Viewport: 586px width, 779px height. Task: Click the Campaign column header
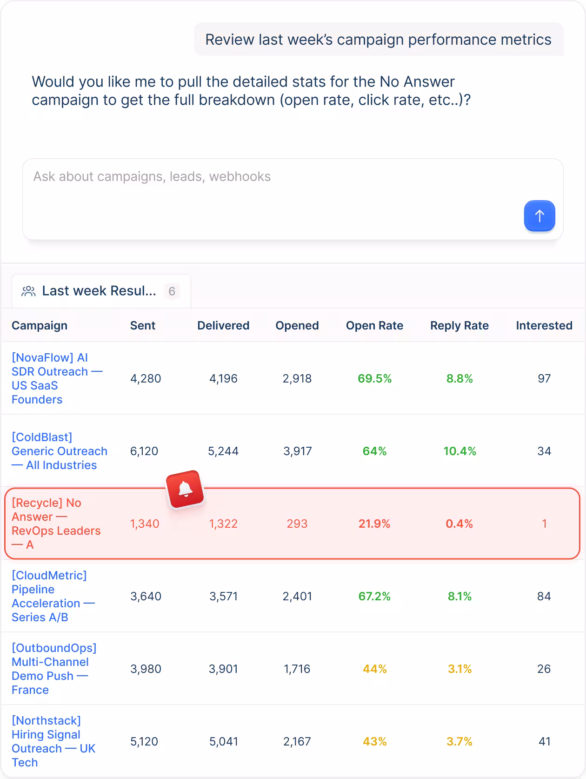click(40, 325)
